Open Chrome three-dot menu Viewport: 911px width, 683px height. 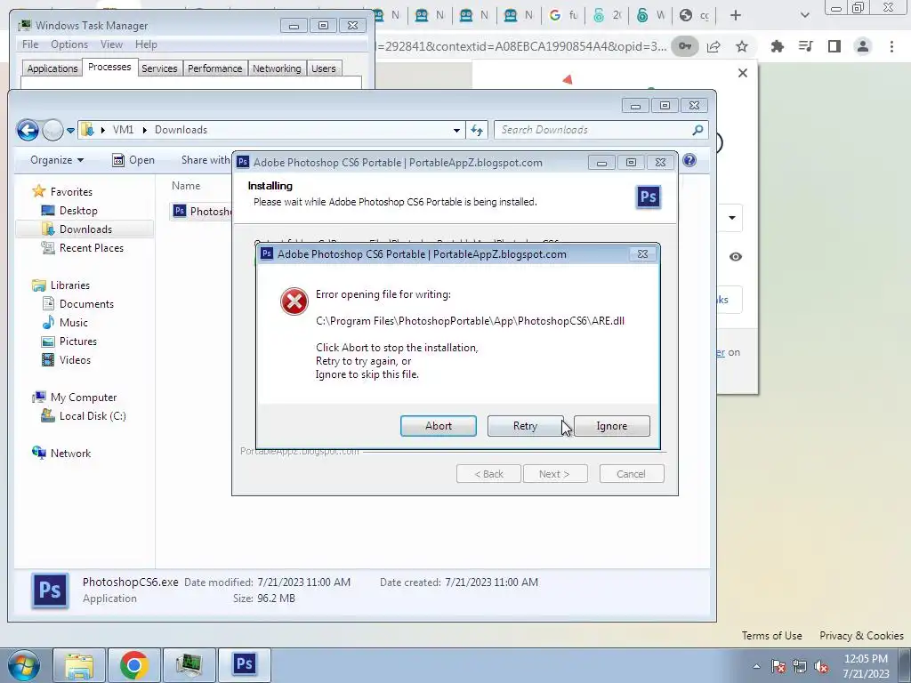click(891, 46)
